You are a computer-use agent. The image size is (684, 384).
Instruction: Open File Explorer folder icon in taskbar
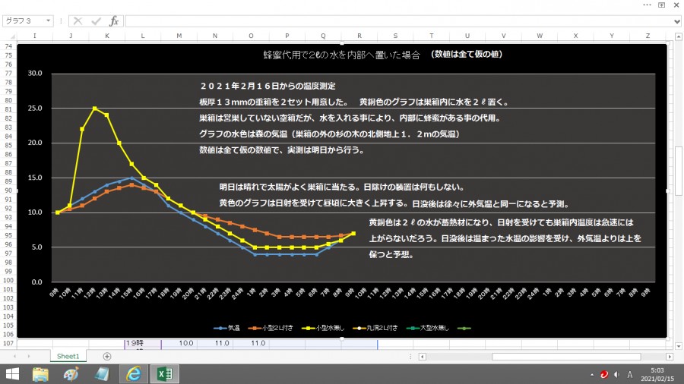pos(41,373)
